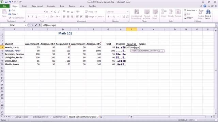The height and width of the screenshot is (122, 218).
Task: Switch to the Review tab
Action: click(72, 6)
